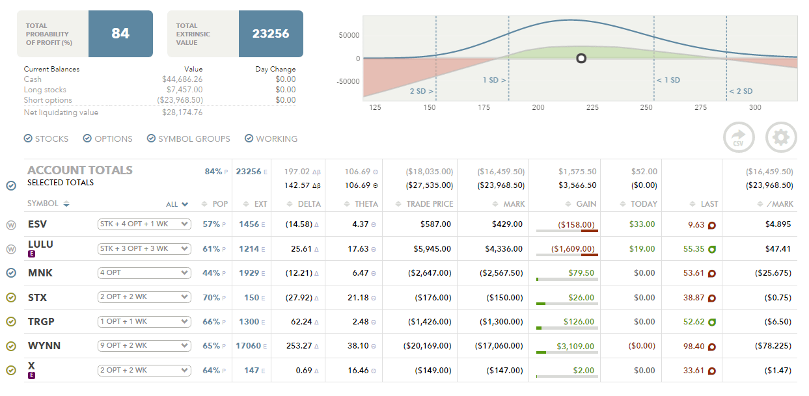The height and width of the screenshot is (396, 809).
Task: Sort table by LAST column
Action: [x=704, y=204]
